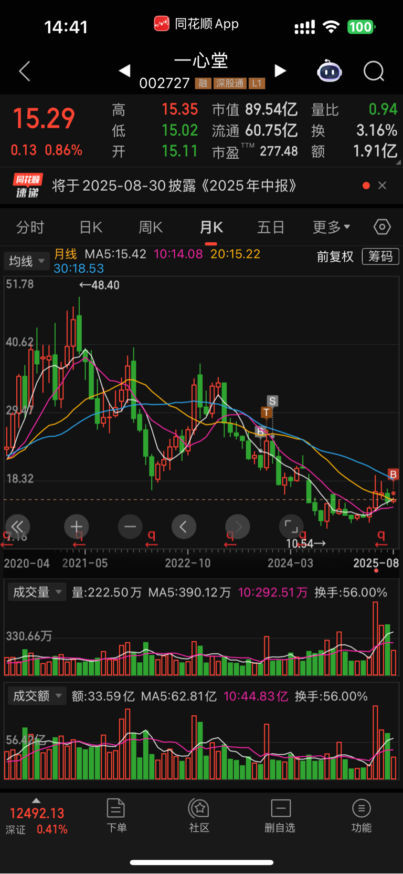Screen dimensions: 403x874
Task: Tap the 48.40 high price label
Action: 99,285
